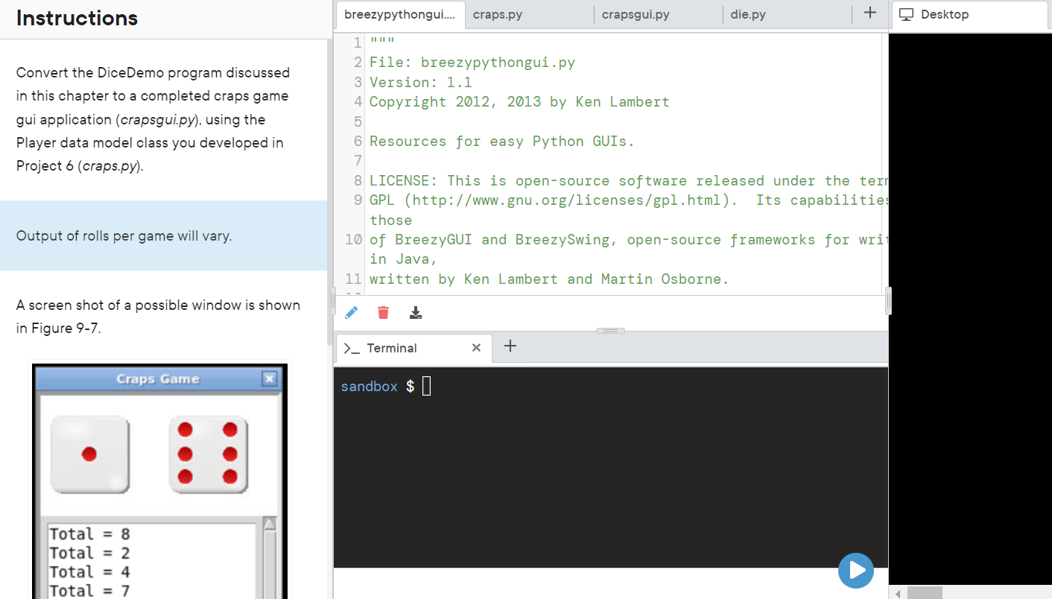This screenshot has height=599, width=1052.
Task: Open a new editor tab with the plus icon
Action: tap(870, 13)
